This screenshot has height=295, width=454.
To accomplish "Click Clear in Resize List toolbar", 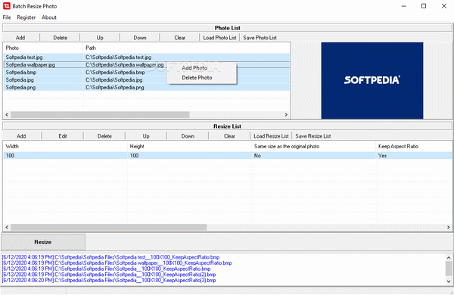I will click(x=229, y=136).
